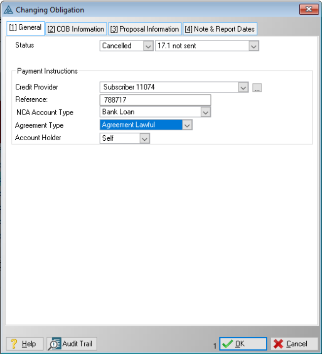This screenshot has height=354, width=322.
Task: Click the Audit Trail magnifier icon
Action: pos(54,344)
